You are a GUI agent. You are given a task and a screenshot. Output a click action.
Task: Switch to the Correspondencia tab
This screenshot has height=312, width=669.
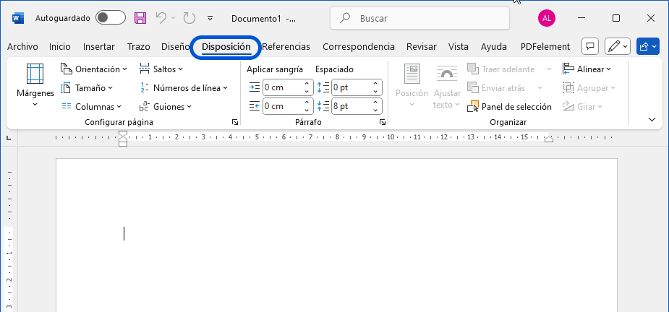click(359, 47)
